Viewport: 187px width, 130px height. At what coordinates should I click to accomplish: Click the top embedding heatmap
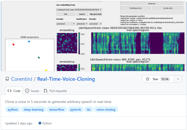[67, 43]
